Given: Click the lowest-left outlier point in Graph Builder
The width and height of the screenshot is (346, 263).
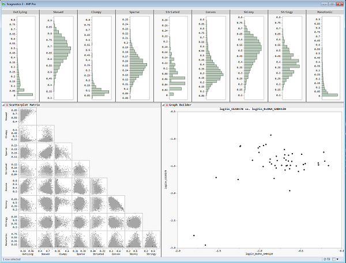Looking at the screenshot, I should [194, 235].
